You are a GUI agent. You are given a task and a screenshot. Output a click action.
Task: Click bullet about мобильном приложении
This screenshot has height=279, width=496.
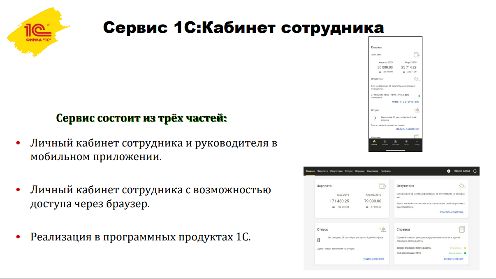tap(154, 150)
